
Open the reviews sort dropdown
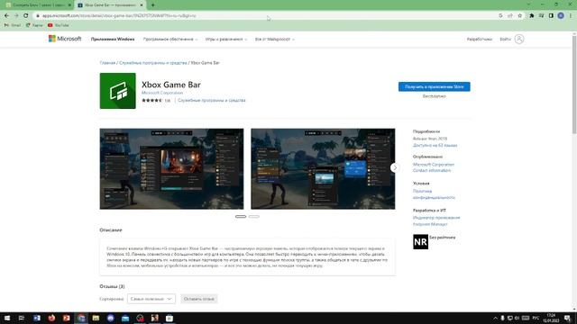tap(151, 299)
